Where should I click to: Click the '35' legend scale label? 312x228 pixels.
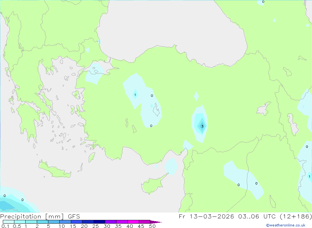tap(118, 226)
